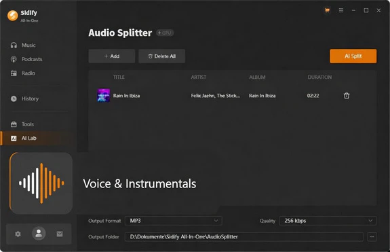Click the Delete All button
This screenshot has width=390, height=252.
(x=161, y=56)
